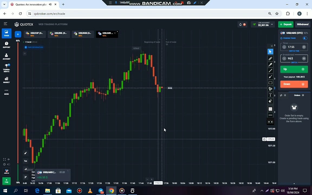Viewport: 312px width, 195px height.
Task: Click the Switch Time link
Action: [x=294, y=51]
